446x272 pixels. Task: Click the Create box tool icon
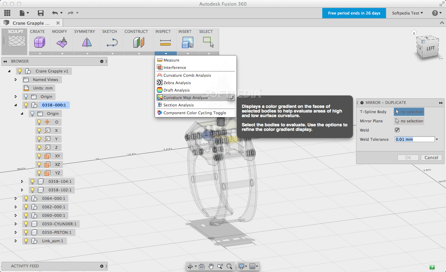coord(40,43)
